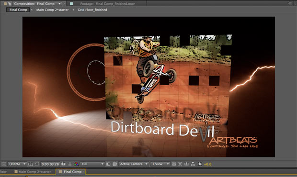This screenshot has height=177, width=297.
Task: Toggle Fast Previews button
Action: pyautogui.click(x=180, y=164)
